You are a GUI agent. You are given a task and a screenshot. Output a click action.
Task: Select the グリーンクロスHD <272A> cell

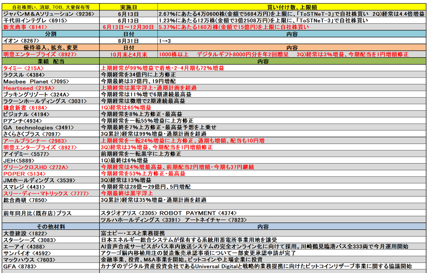[x=51, y=167]
